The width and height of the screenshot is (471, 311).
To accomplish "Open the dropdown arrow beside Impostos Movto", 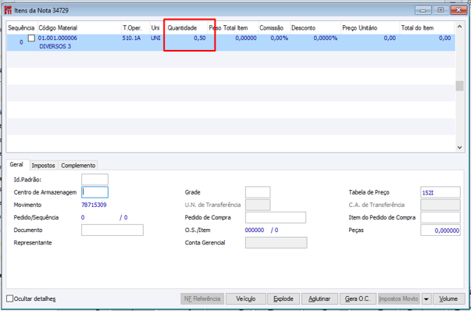I will click(426, 299).
